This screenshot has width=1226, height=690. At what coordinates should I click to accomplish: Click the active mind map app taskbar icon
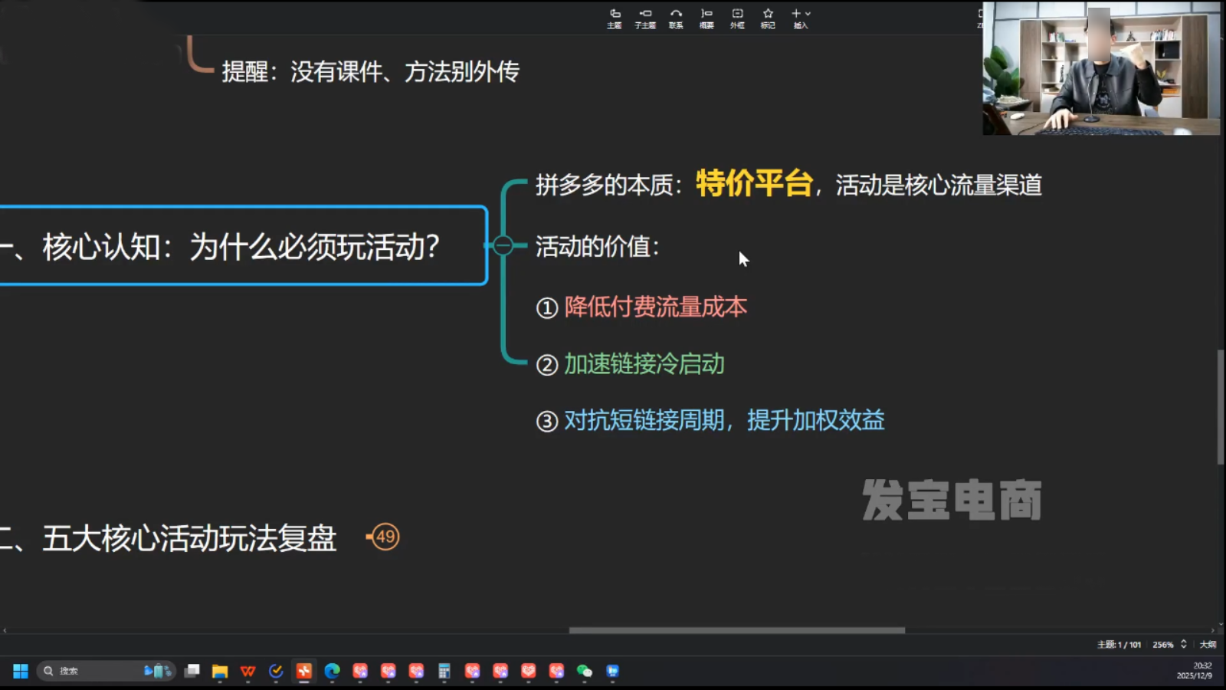tap(303, 671)
